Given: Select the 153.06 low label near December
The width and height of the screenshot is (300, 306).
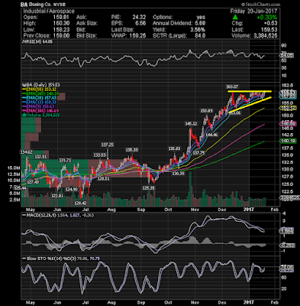Looking at the screenshot, I should [x=234, y=113].
